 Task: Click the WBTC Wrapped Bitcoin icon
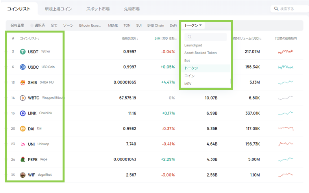pyautogui.click(x=23, y=98)
